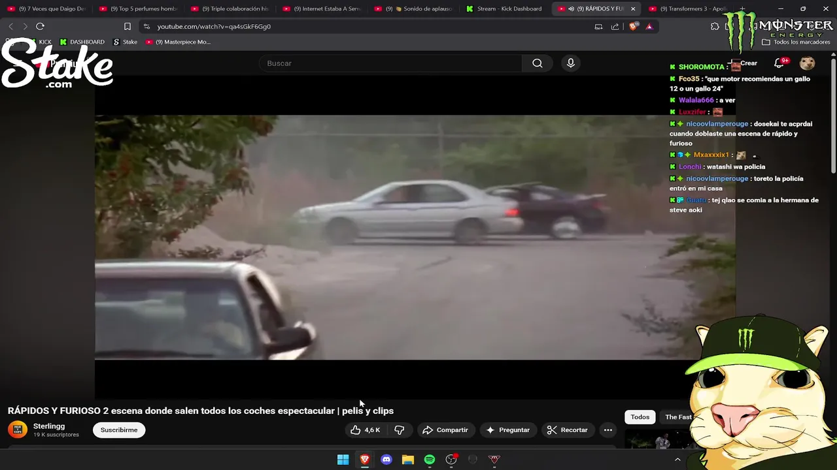This screenshot has height=470, width=837.
Task: Open the DASHBOARD bookmark
Action: pyautogui.click(x=82, y=42)
